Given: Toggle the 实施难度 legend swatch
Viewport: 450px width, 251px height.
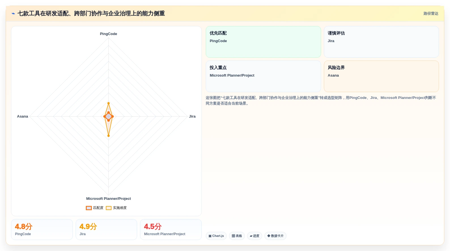Looking at the screenshot, I should pyautogui.click(x=109, y=208).
